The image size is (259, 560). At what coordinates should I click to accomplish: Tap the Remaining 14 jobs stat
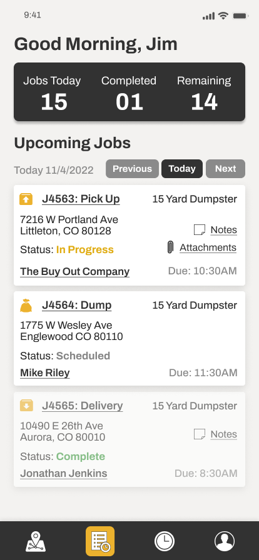[204, 93]
